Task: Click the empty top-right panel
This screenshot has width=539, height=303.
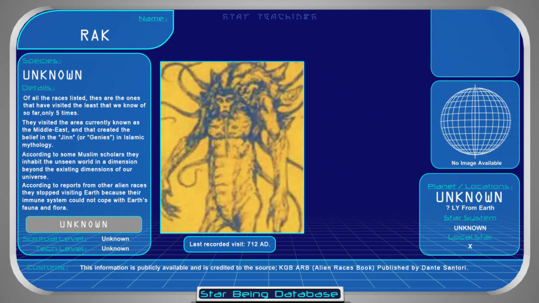Action: click(x=475, y=43)
